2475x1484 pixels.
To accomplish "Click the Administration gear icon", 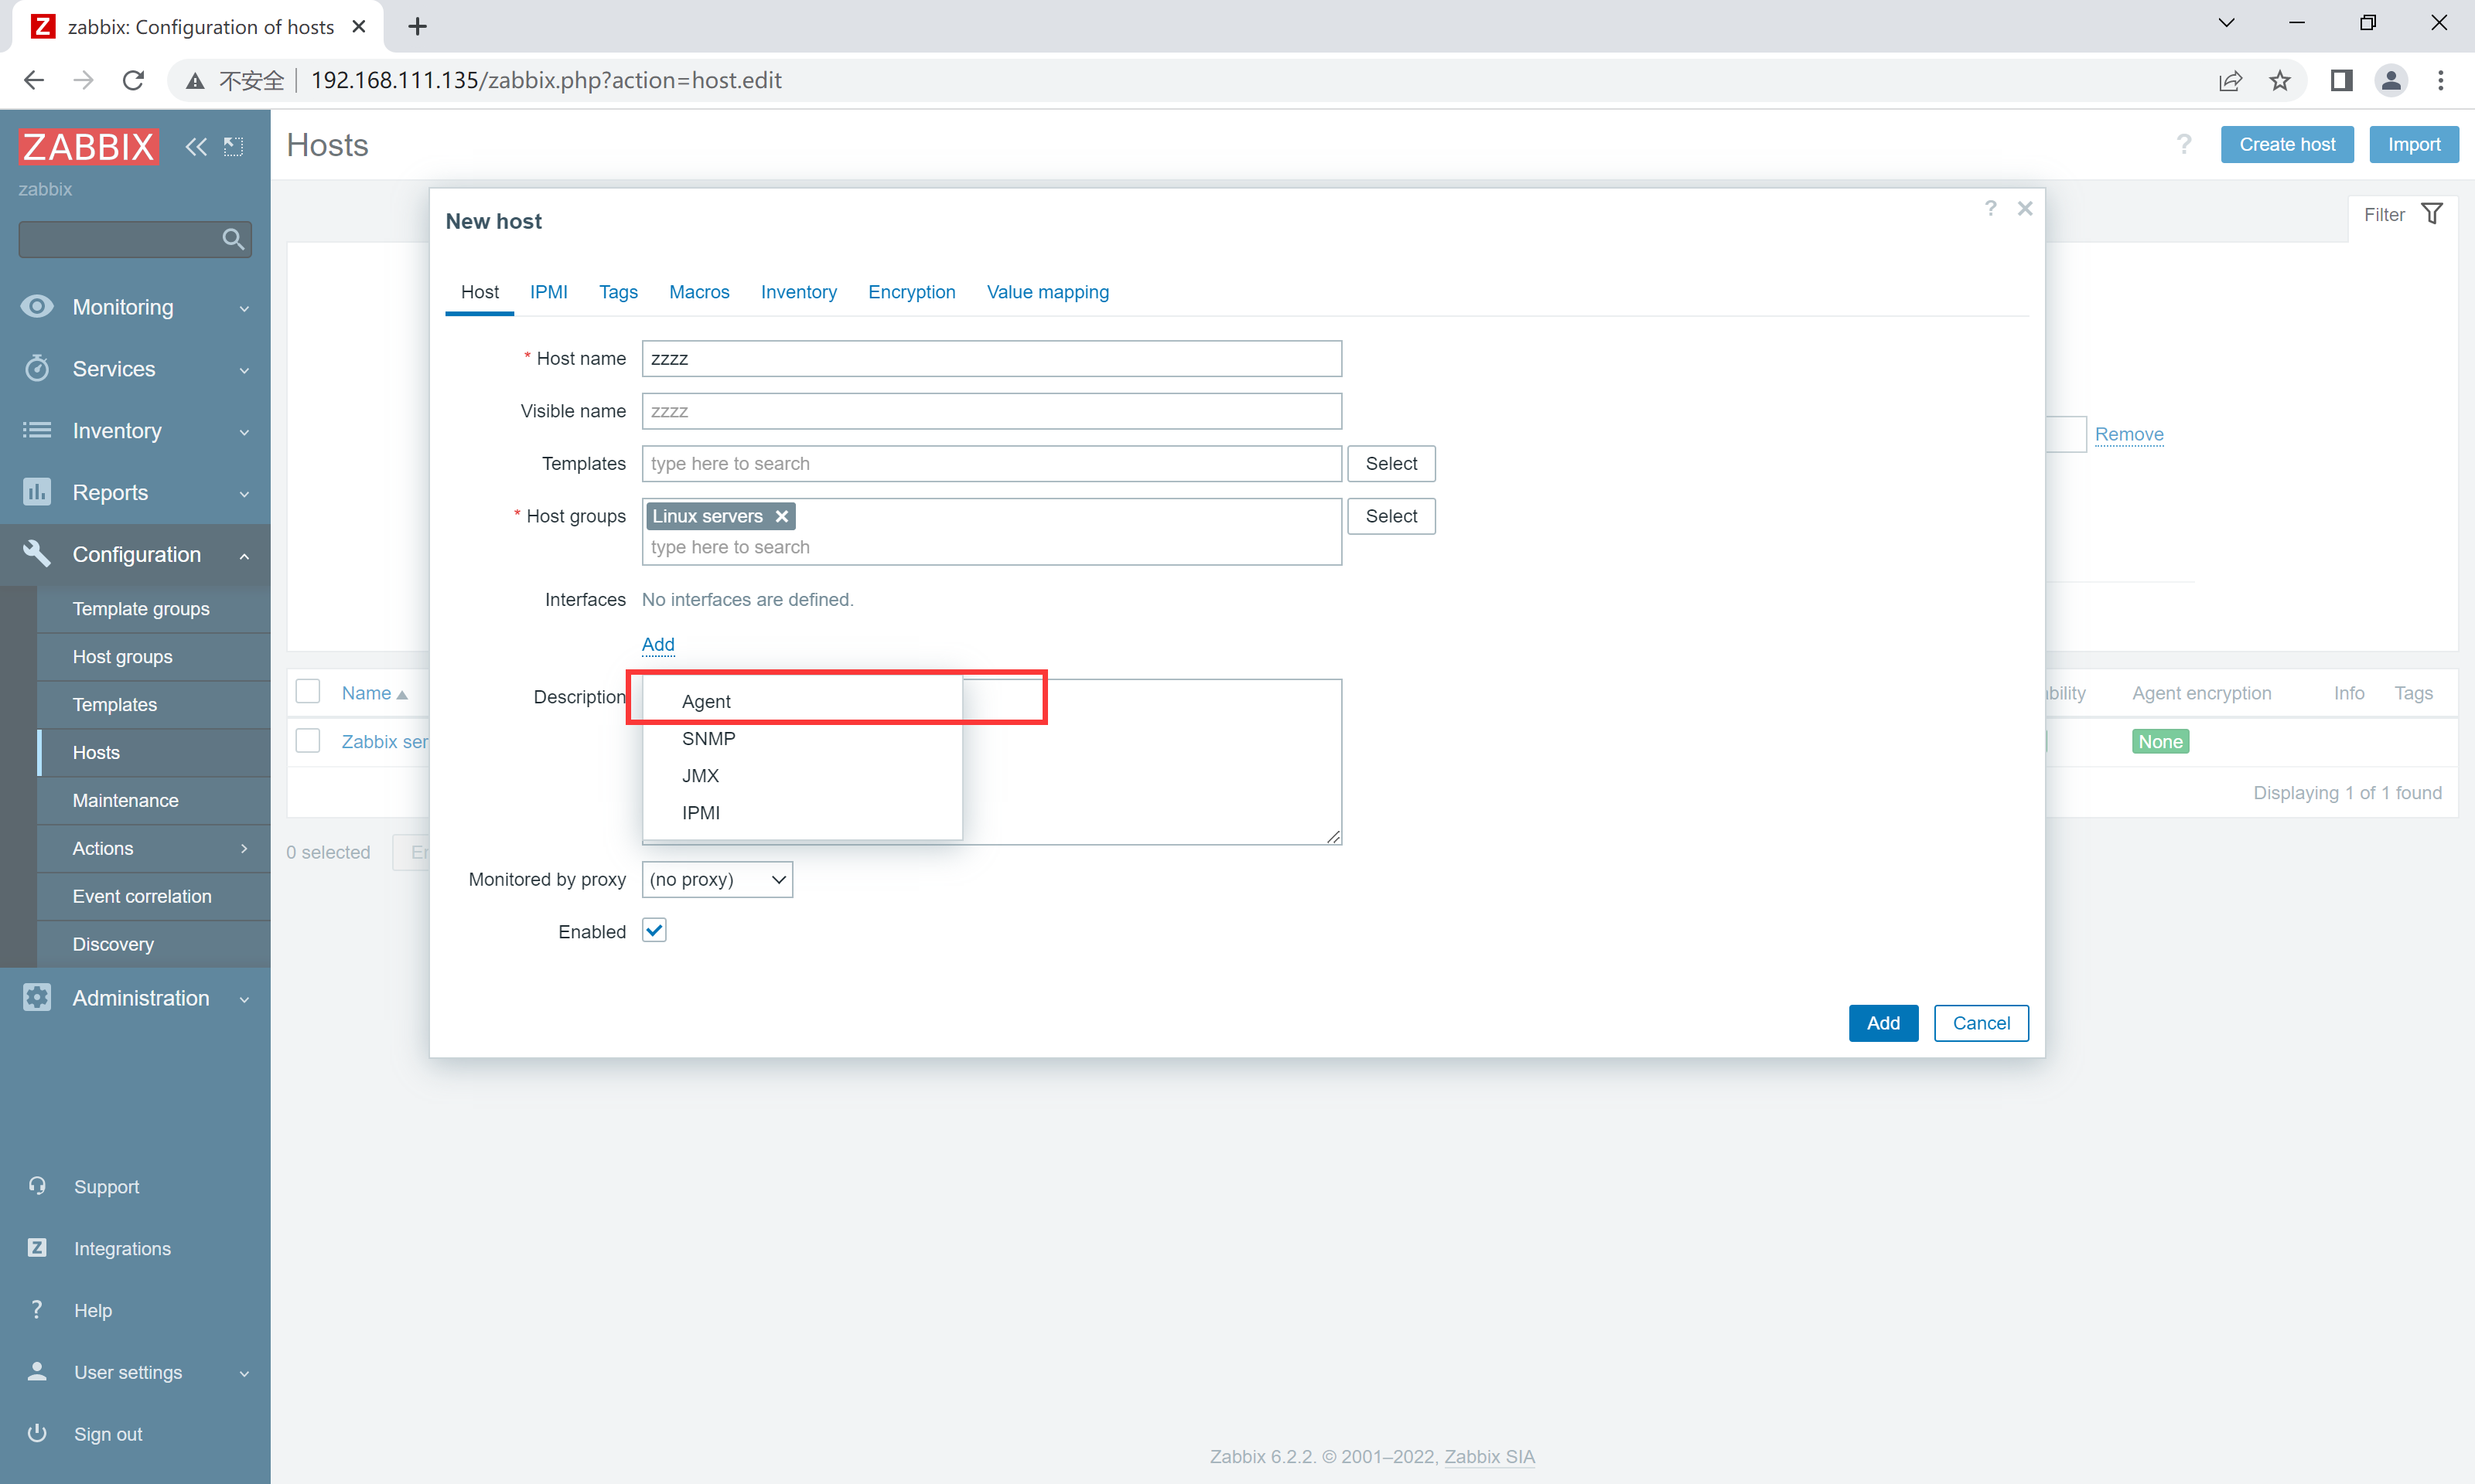I will click(x=37, y=998).
